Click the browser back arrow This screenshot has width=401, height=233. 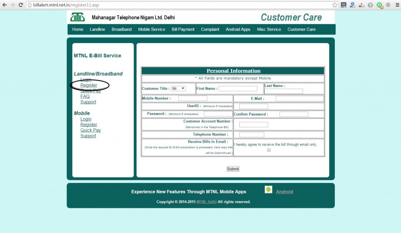click(4, 5)
